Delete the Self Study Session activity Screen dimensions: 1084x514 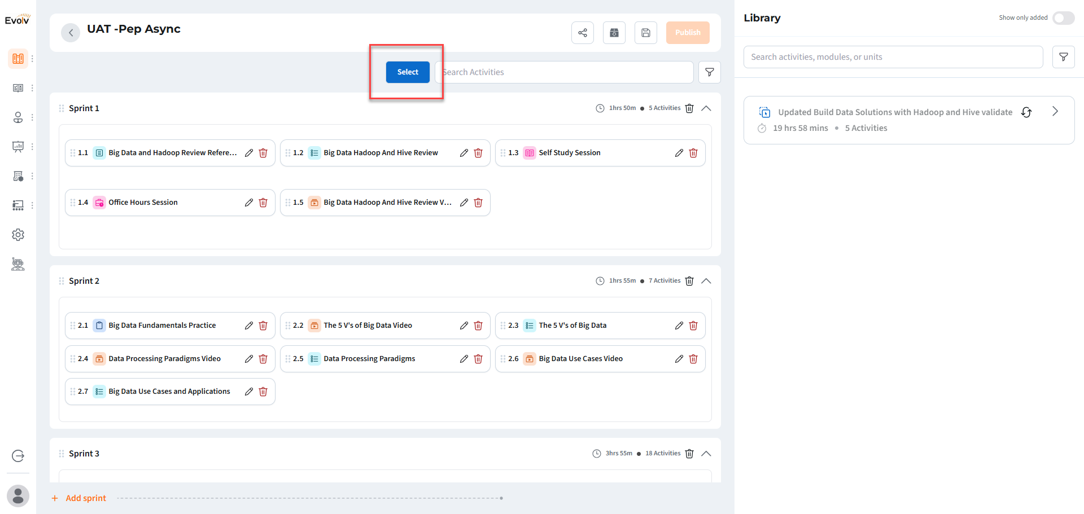(x=693, y=153)
